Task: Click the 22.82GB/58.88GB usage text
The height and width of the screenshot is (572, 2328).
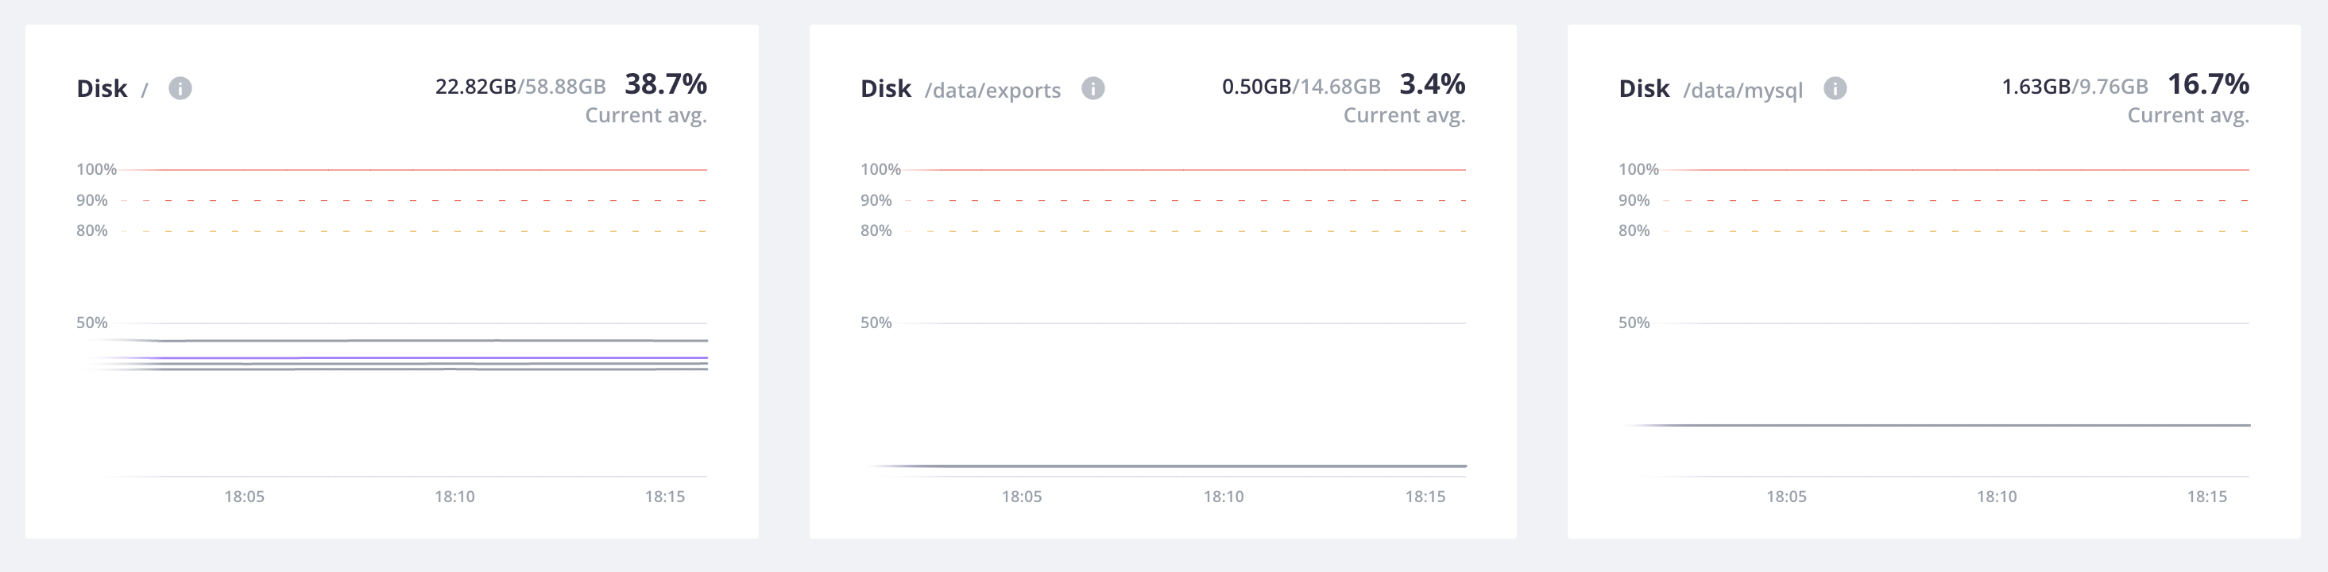Action: pyautogui.click(x=520, y=87)
